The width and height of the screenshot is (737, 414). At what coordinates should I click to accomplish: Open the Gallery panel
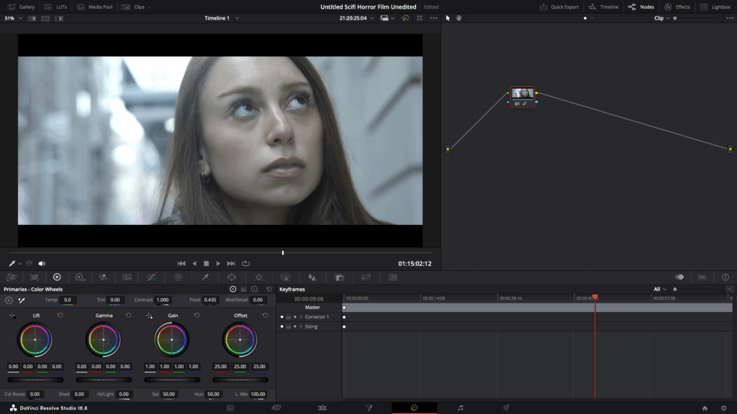pyautogui.click(x=21, y=6)
